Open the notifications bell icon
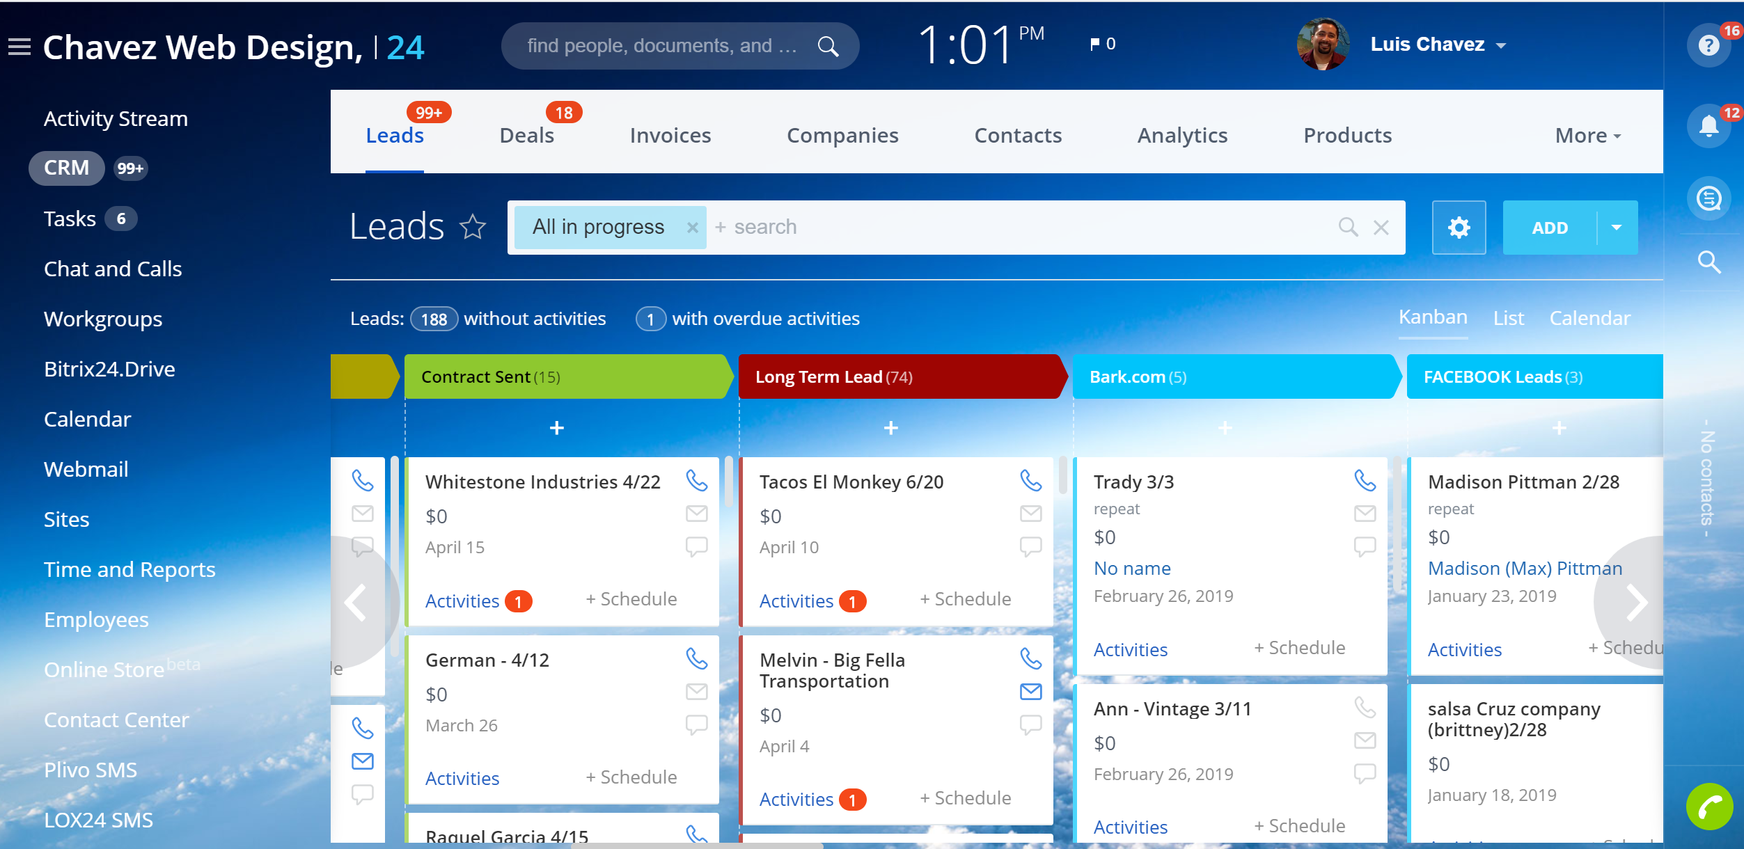The image size is (1744, 849). pyautogui.click(x=1708, y=126)
